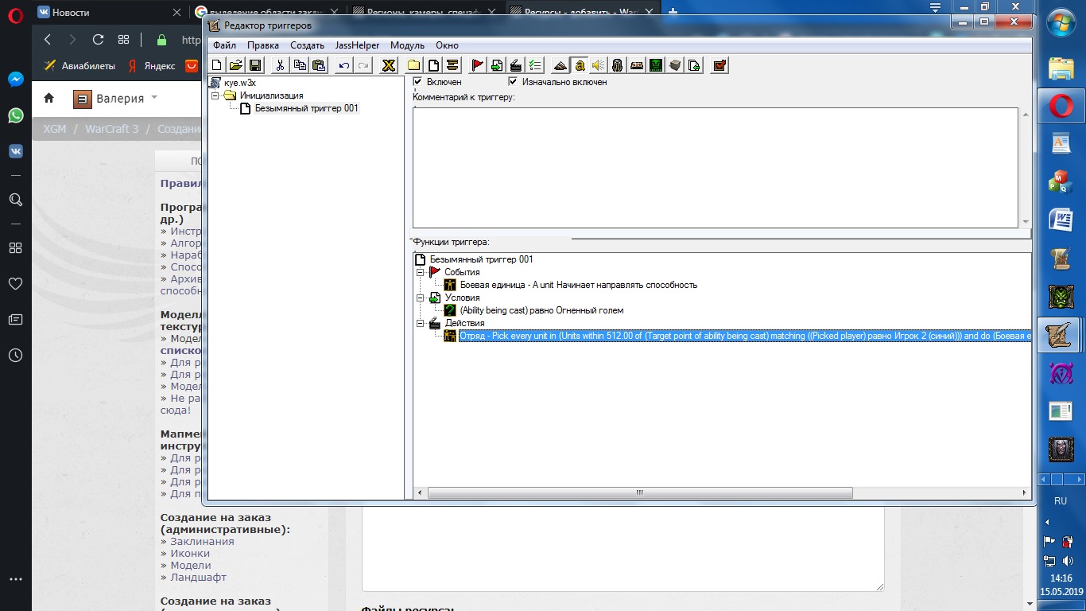Open the Иконки link on the web page
The width and height of the screenshot is (1086, 611).
(190, 553)
